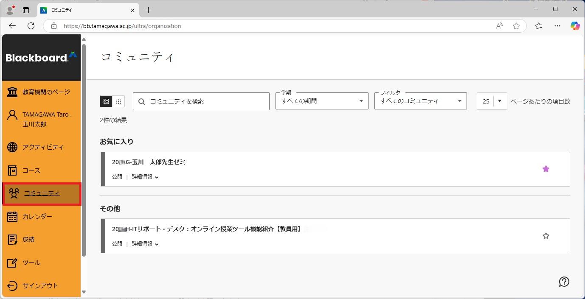Open browser Settings and more menu

pyautogui.click(x=557, y=26)
